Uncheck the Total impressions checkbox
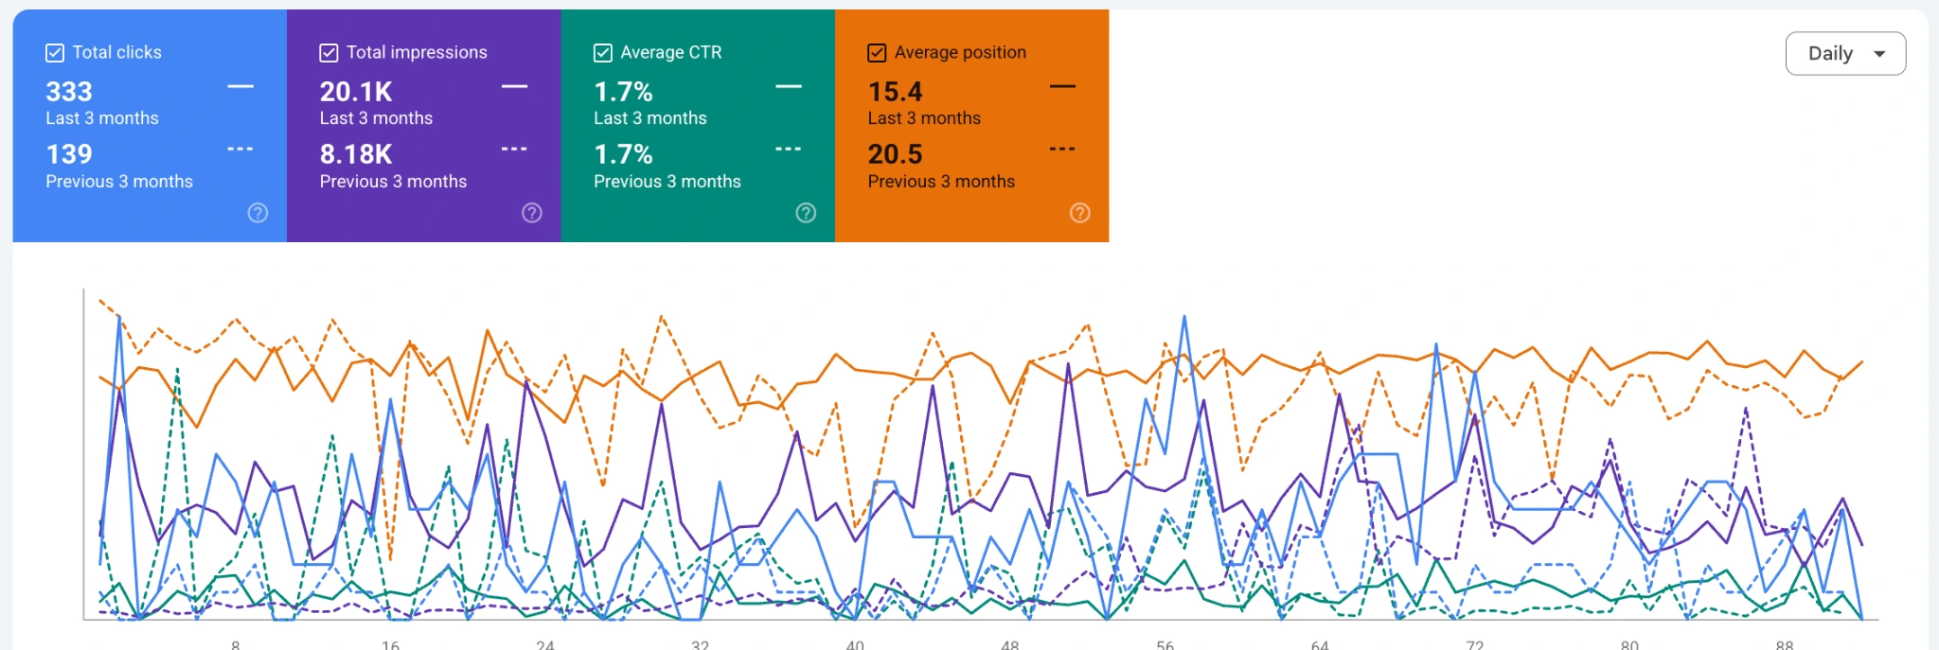Image resolution: width=1939 pixels, height=650 pixels. pos(329,53)
